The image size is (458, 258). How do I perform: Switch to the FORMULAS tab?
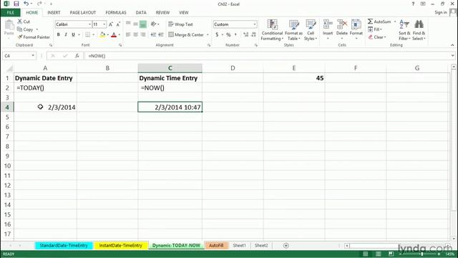116,13
